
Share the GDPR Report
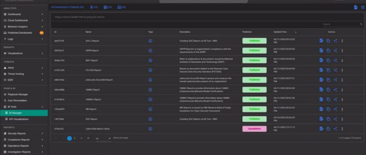pyautogui.click(x=335, y=51)
